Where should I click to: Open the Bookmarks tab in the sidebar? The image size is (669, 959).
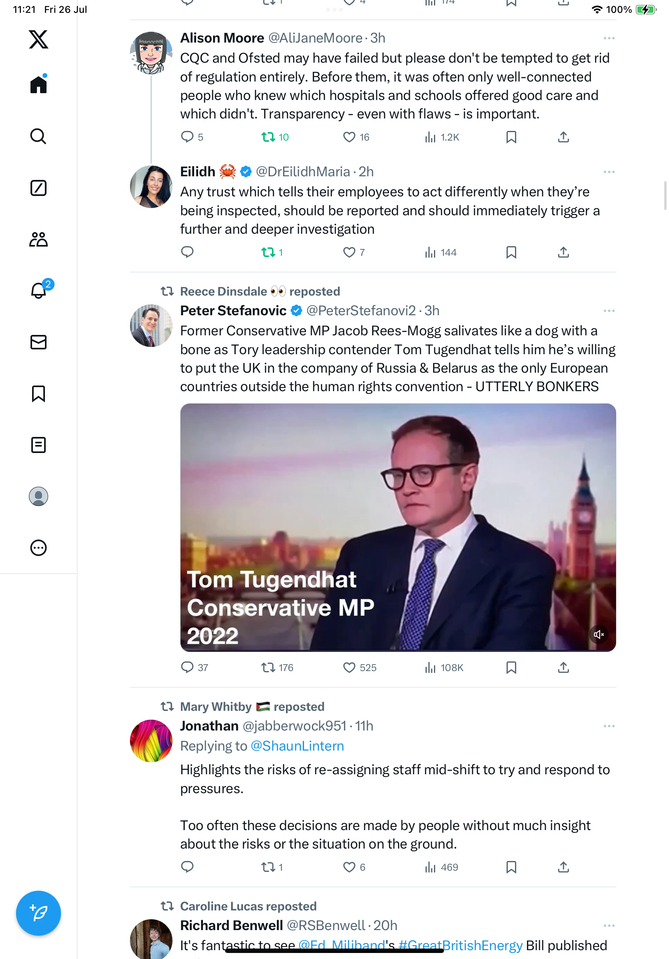tap(39, 394)
